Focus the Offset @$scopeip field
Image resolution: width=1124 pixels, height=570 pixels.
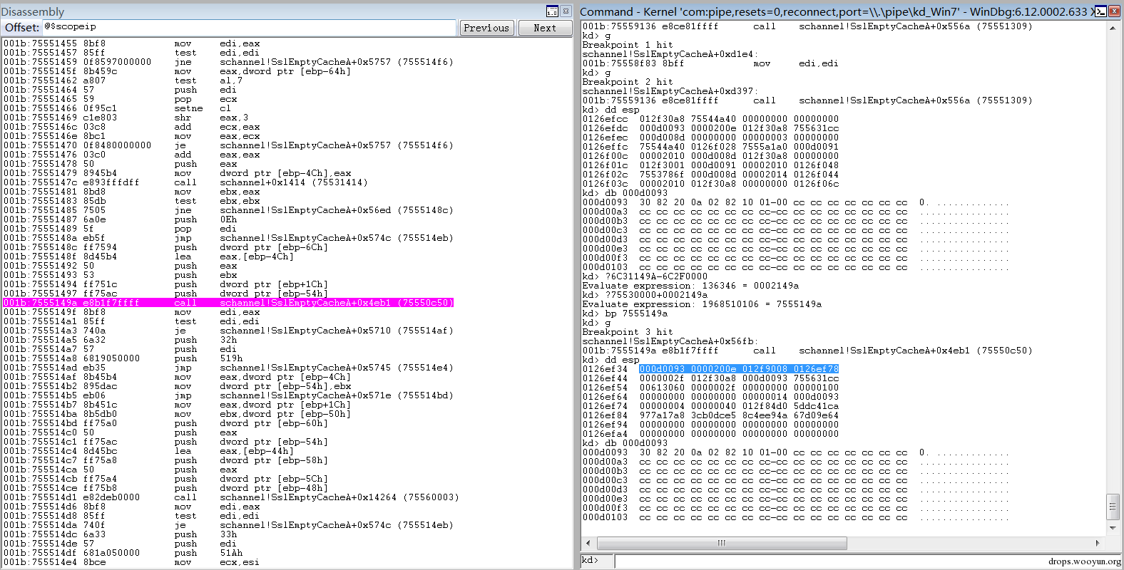(249, 27)
